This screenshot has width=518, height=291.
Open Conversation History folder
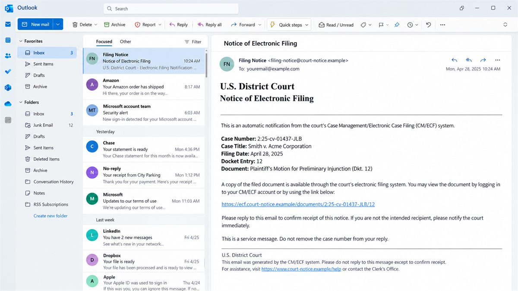coord(47,182)
